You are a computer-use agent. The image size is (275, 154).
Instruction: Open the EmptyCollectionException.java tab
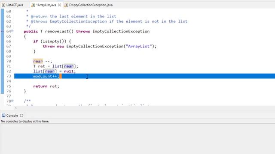pyautogui.click(x=91, y=5)
